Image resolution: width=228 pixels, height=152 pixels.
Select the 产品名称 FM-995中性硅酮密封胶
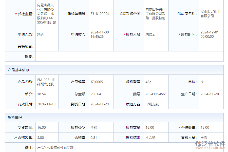pos(46,82)
